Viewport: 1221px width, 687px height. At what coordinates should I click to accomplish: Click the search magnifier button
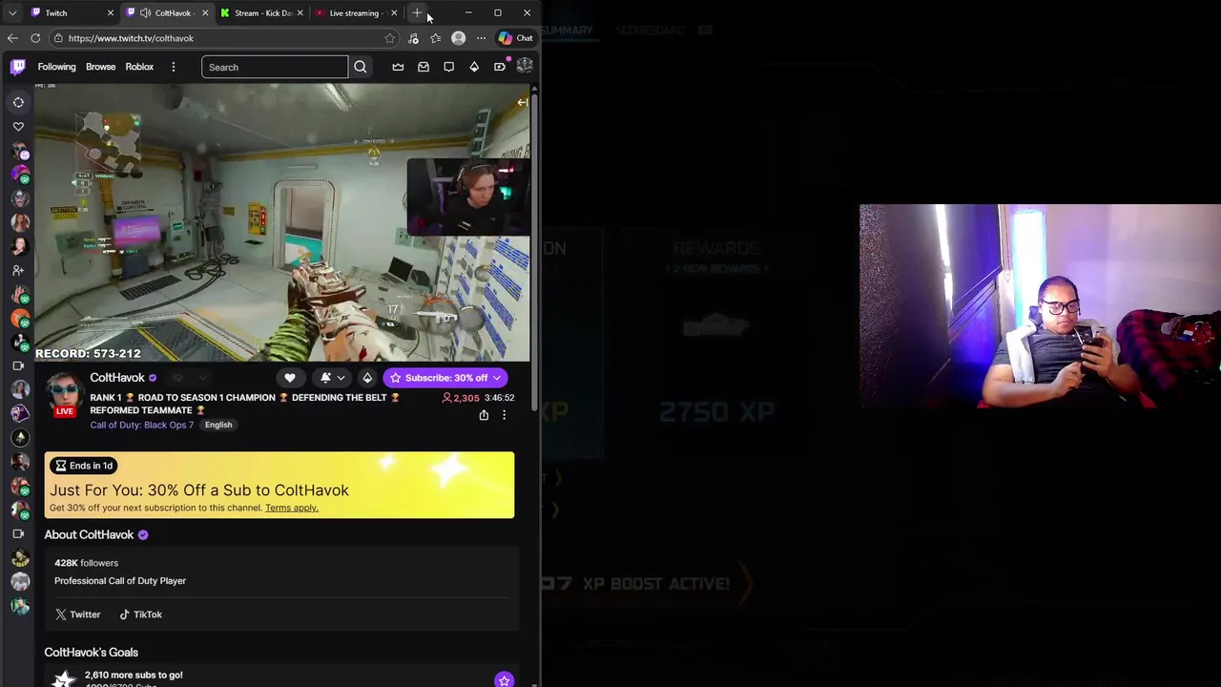pos(361,67)
